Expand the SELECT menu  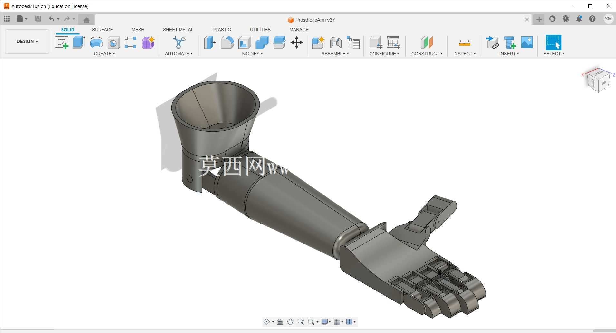(554, 54)
